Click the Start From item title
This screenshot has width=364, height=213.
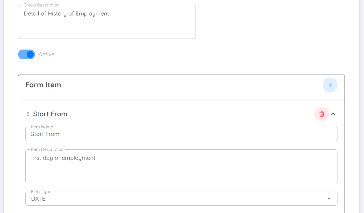click(50, 114)
